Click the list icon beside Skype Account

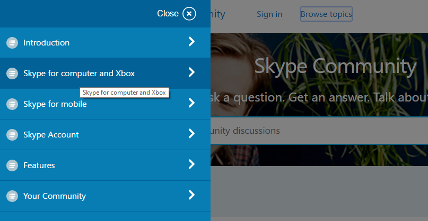12,135
